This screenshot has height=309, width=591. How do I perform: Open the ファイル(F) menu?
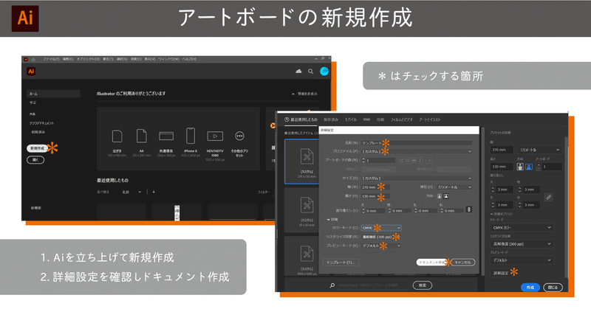pos(51,59)
